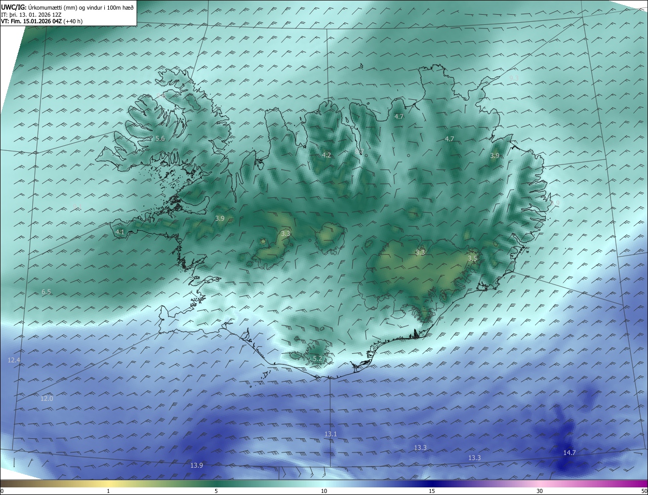The height and width of the screenshot is (495, 648).
Task: Click the 1 tick label on the color scale
Action: click(108, 491)
